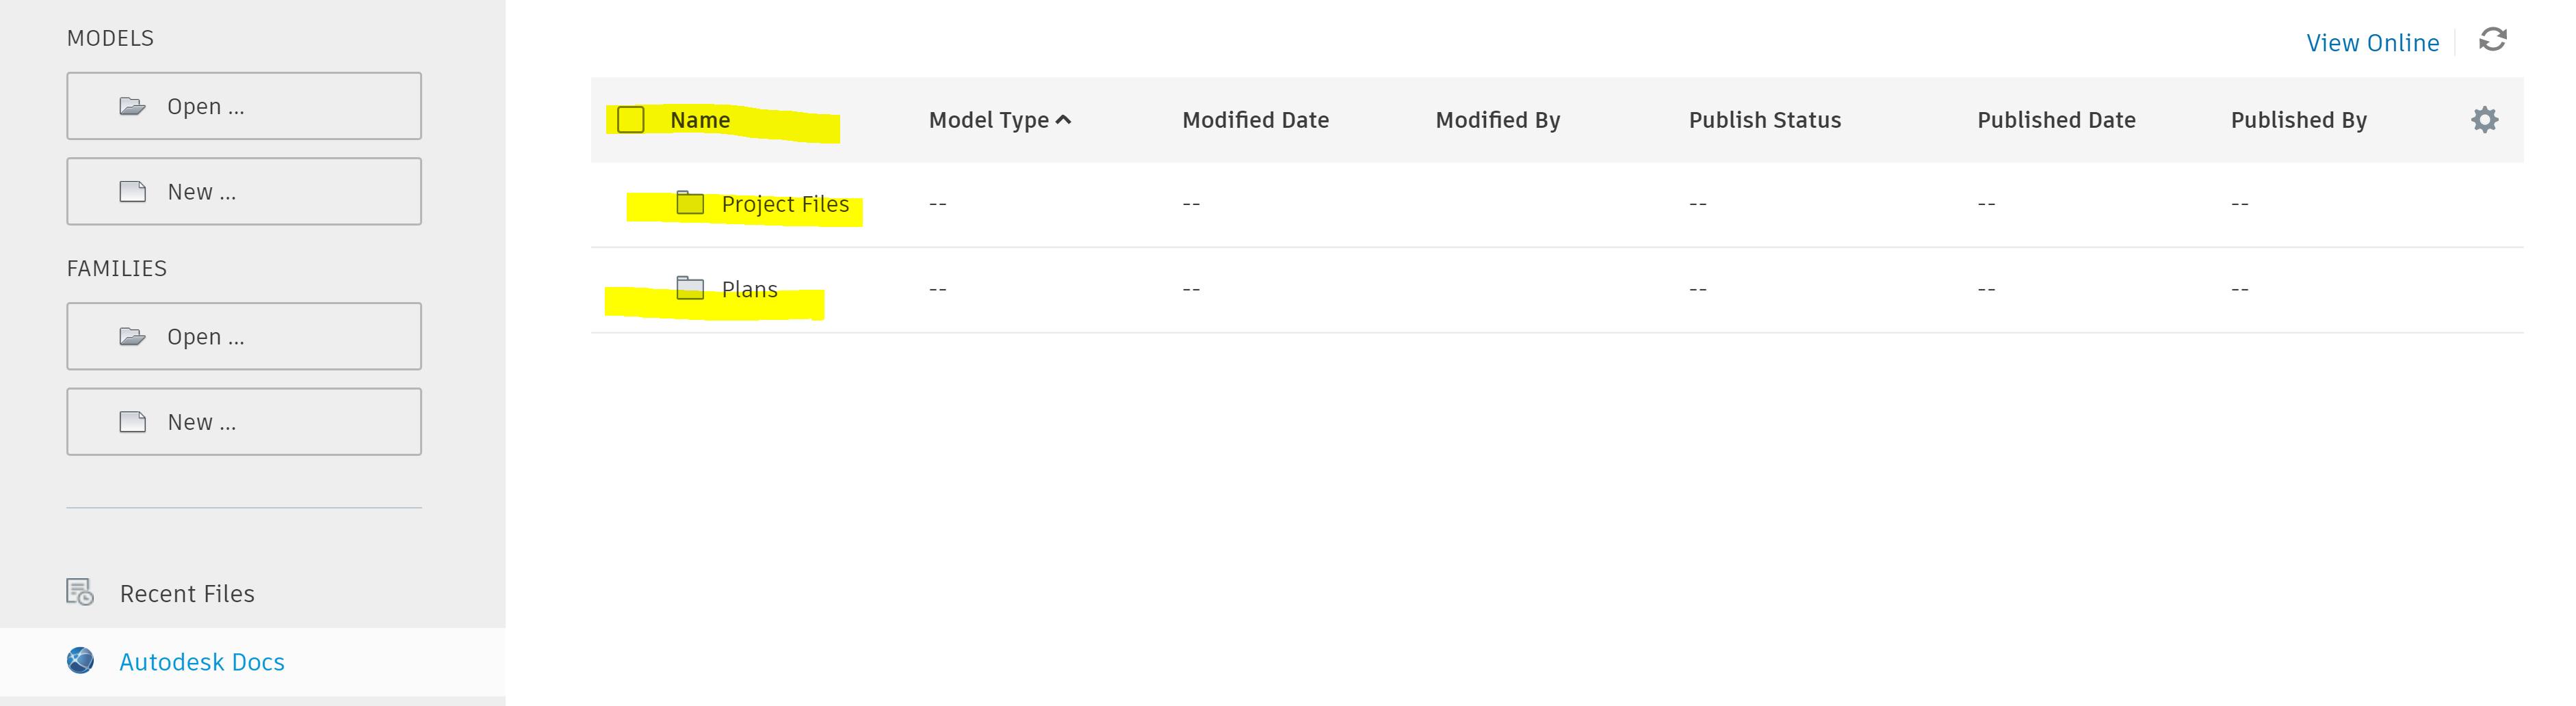
Task: Sort by Model Type column arrow
Action: coord(1064,120)
